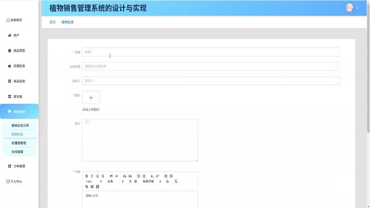Increase text indent in editor
The width and height of the screenshot is (370, 208).
coord(171,176)
